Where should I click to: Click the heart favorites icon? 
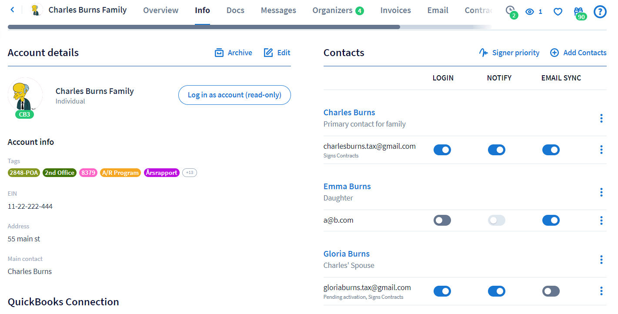coord(558,12)
